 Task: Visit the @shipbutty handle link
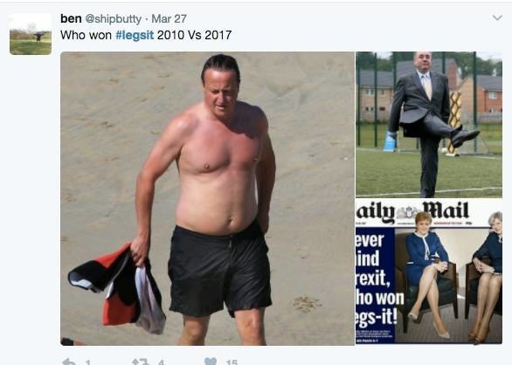(x=114, y=19)
